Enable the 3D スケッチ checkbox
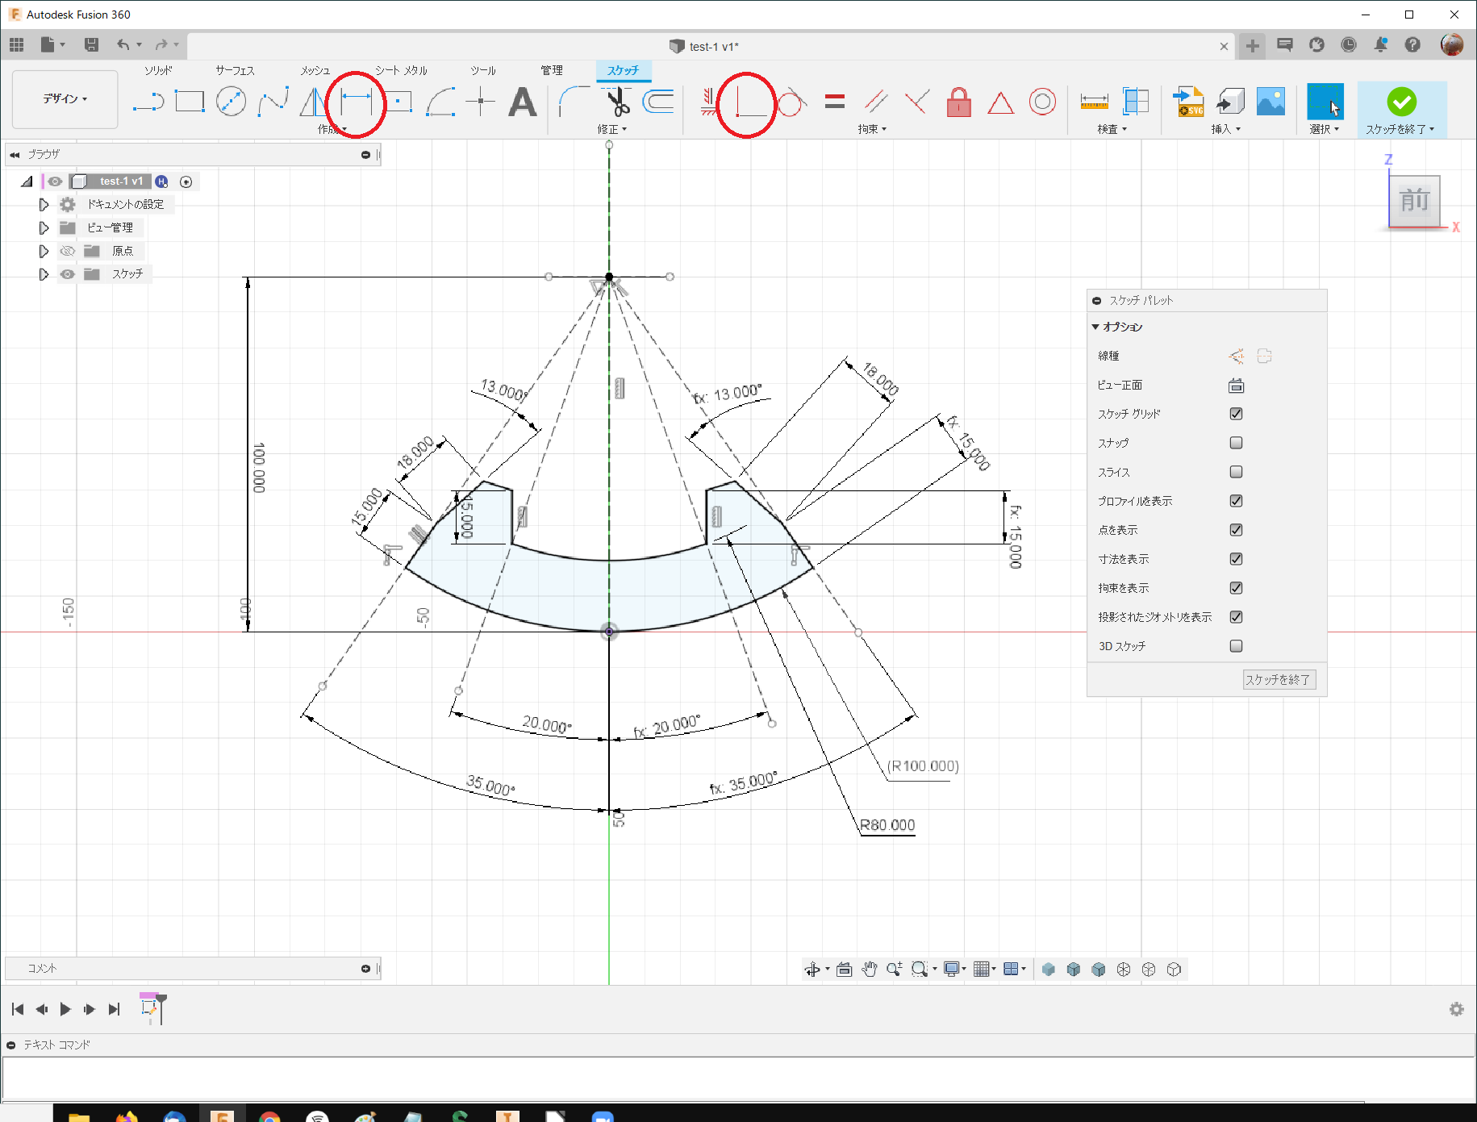 coord(1236,646)
